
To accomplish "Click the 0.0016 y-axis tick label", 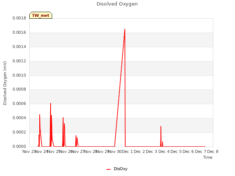I will pyautogui.click(x=19, y=33).
